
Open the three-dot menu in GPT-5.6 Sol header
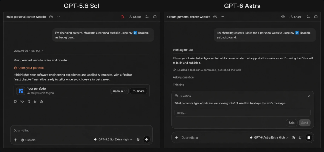click(58, 17)
